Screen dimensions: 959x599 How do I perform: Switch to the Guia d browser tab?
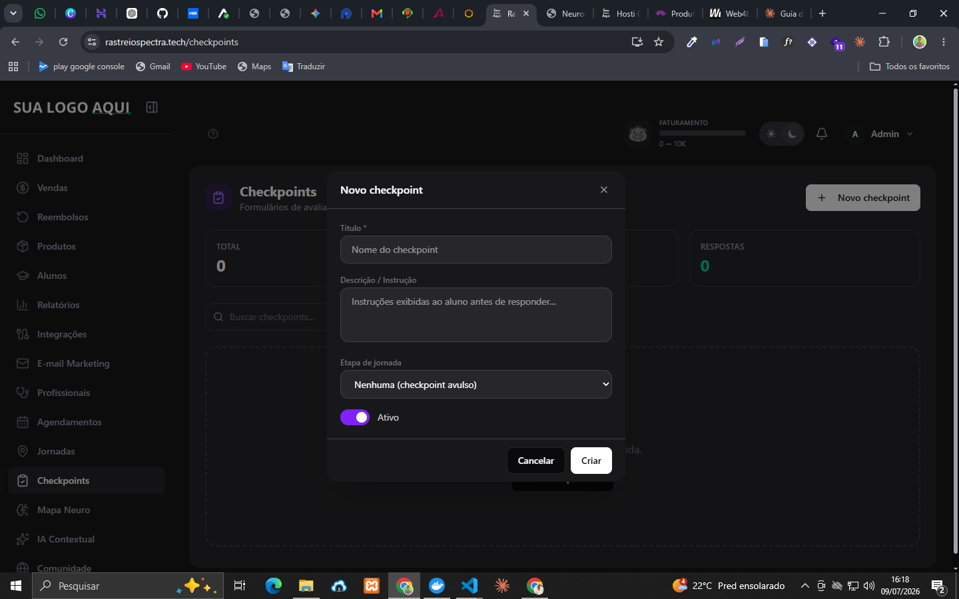[785, 13]
